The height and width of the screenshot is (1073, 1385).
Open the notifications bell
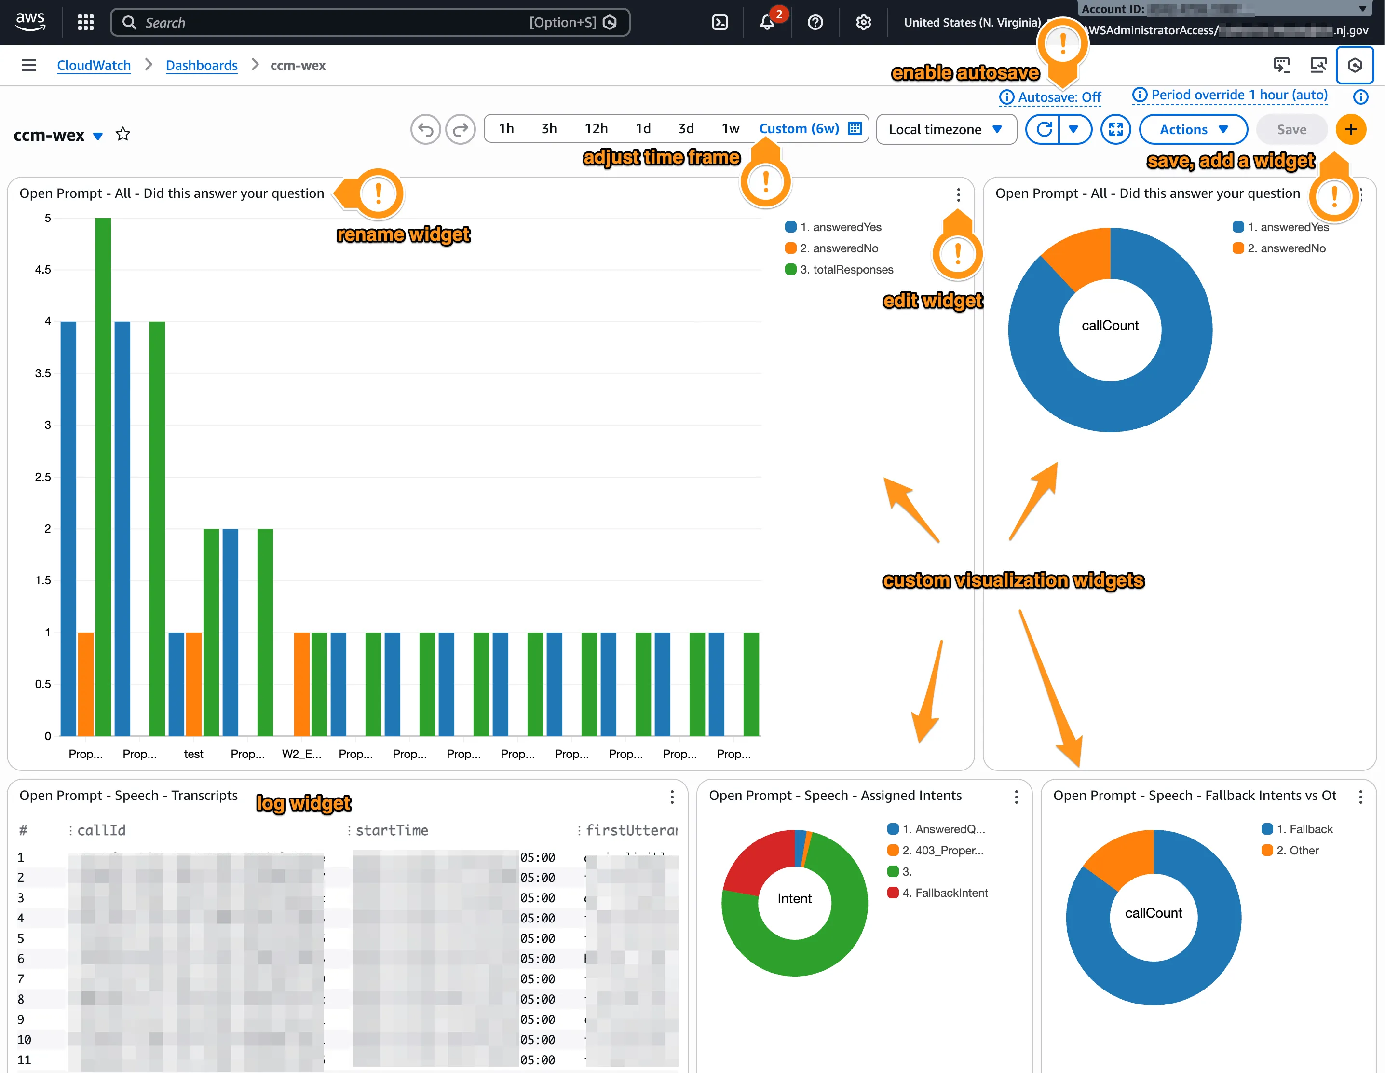point(767,22)
